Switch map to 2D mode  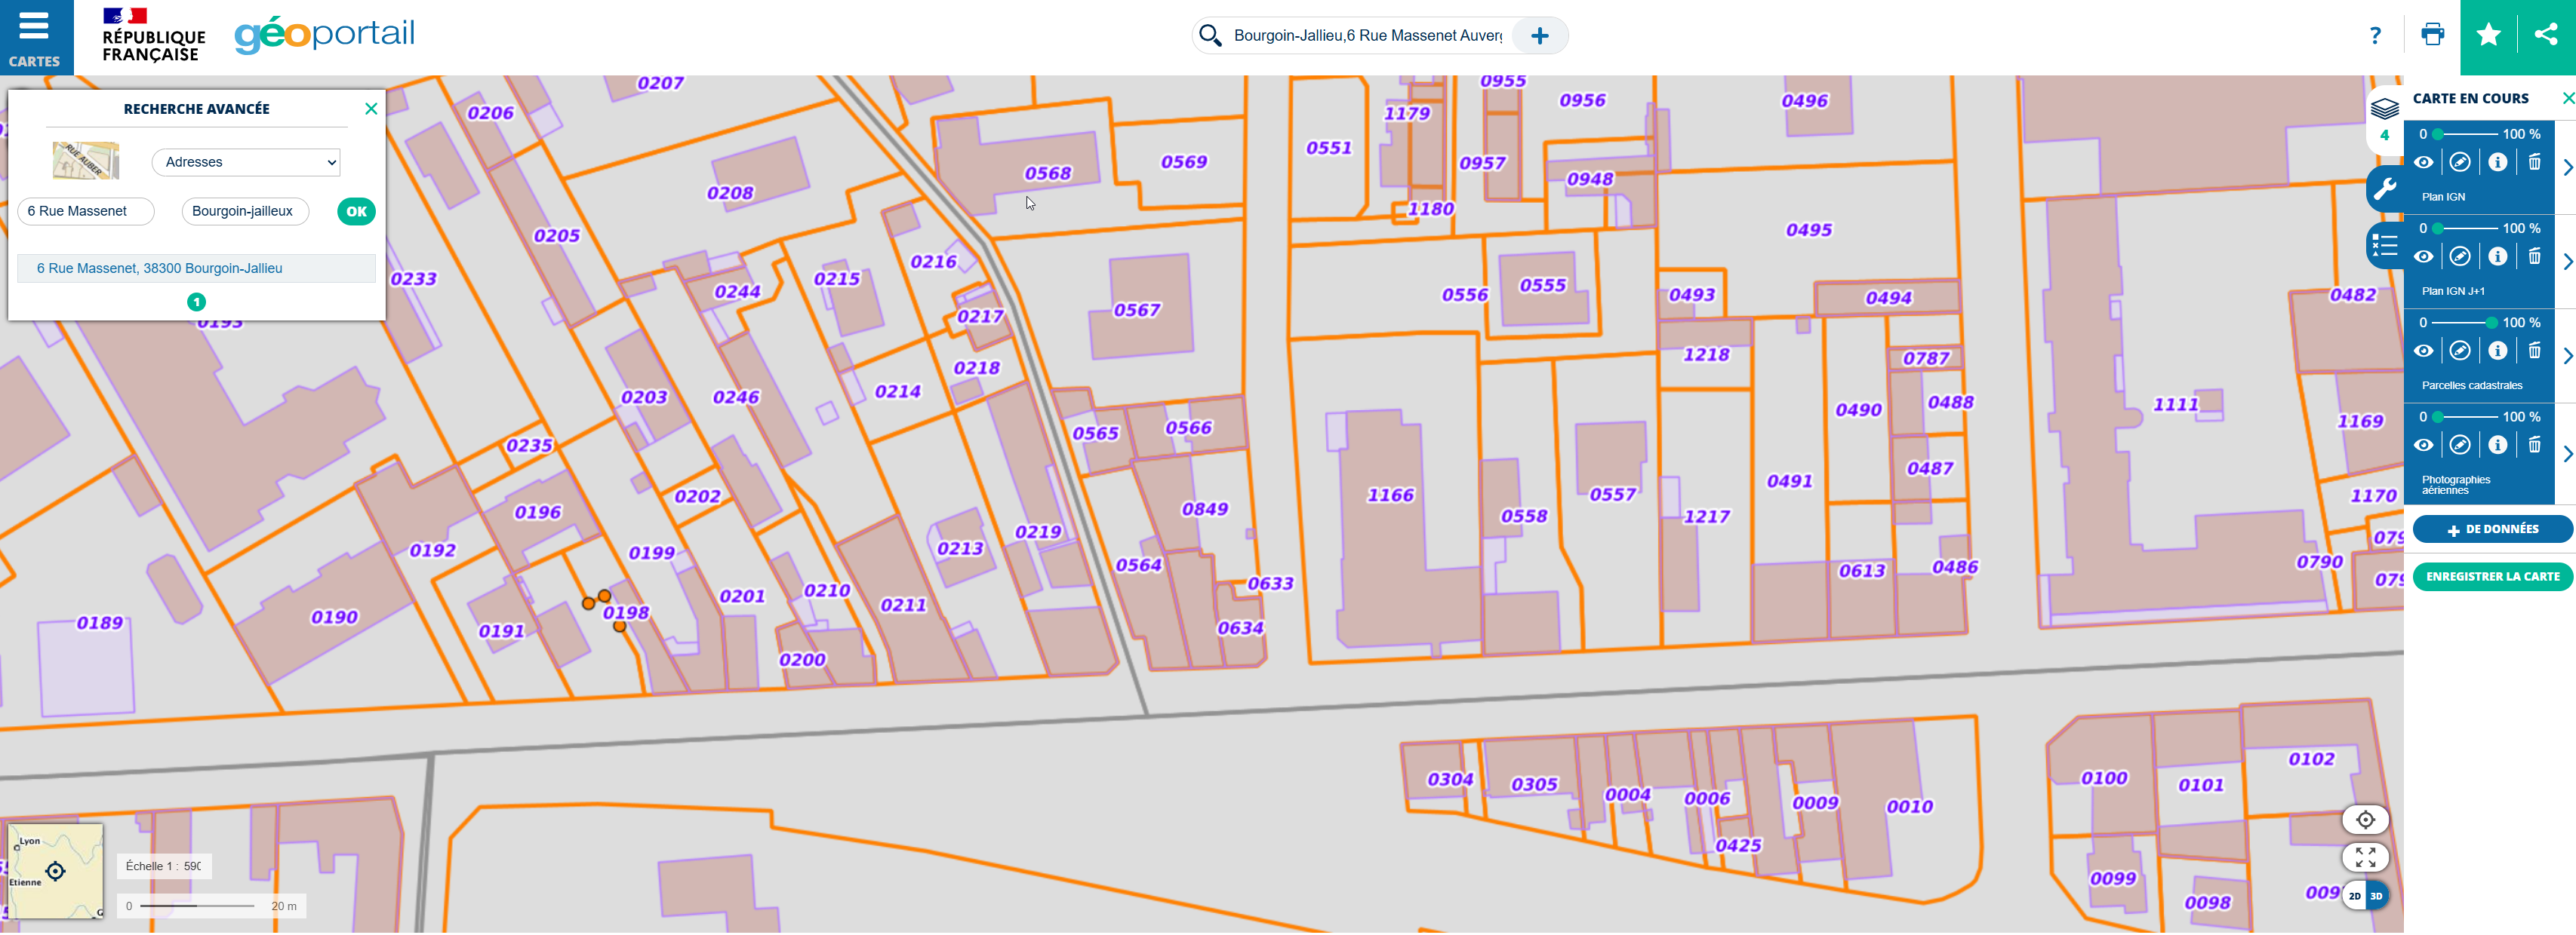[2354, 896]
